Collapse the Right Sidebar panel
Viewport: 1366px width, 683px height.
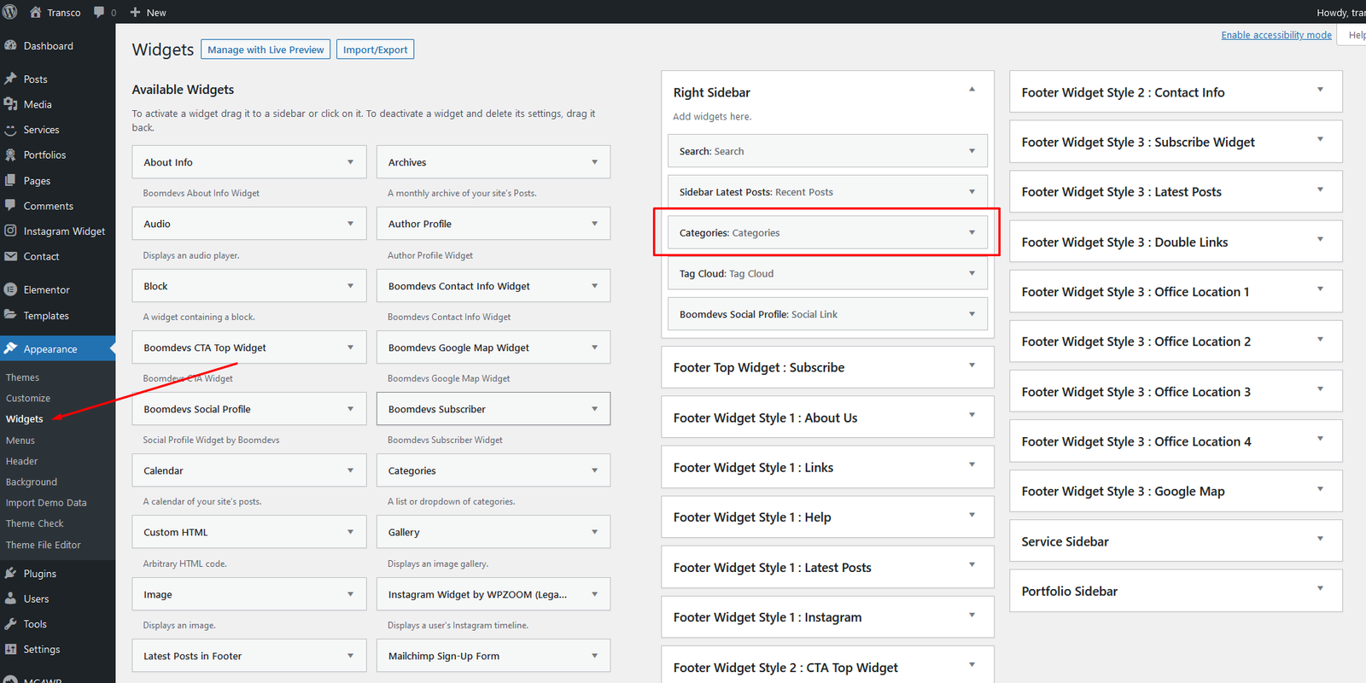click(972, 90)
